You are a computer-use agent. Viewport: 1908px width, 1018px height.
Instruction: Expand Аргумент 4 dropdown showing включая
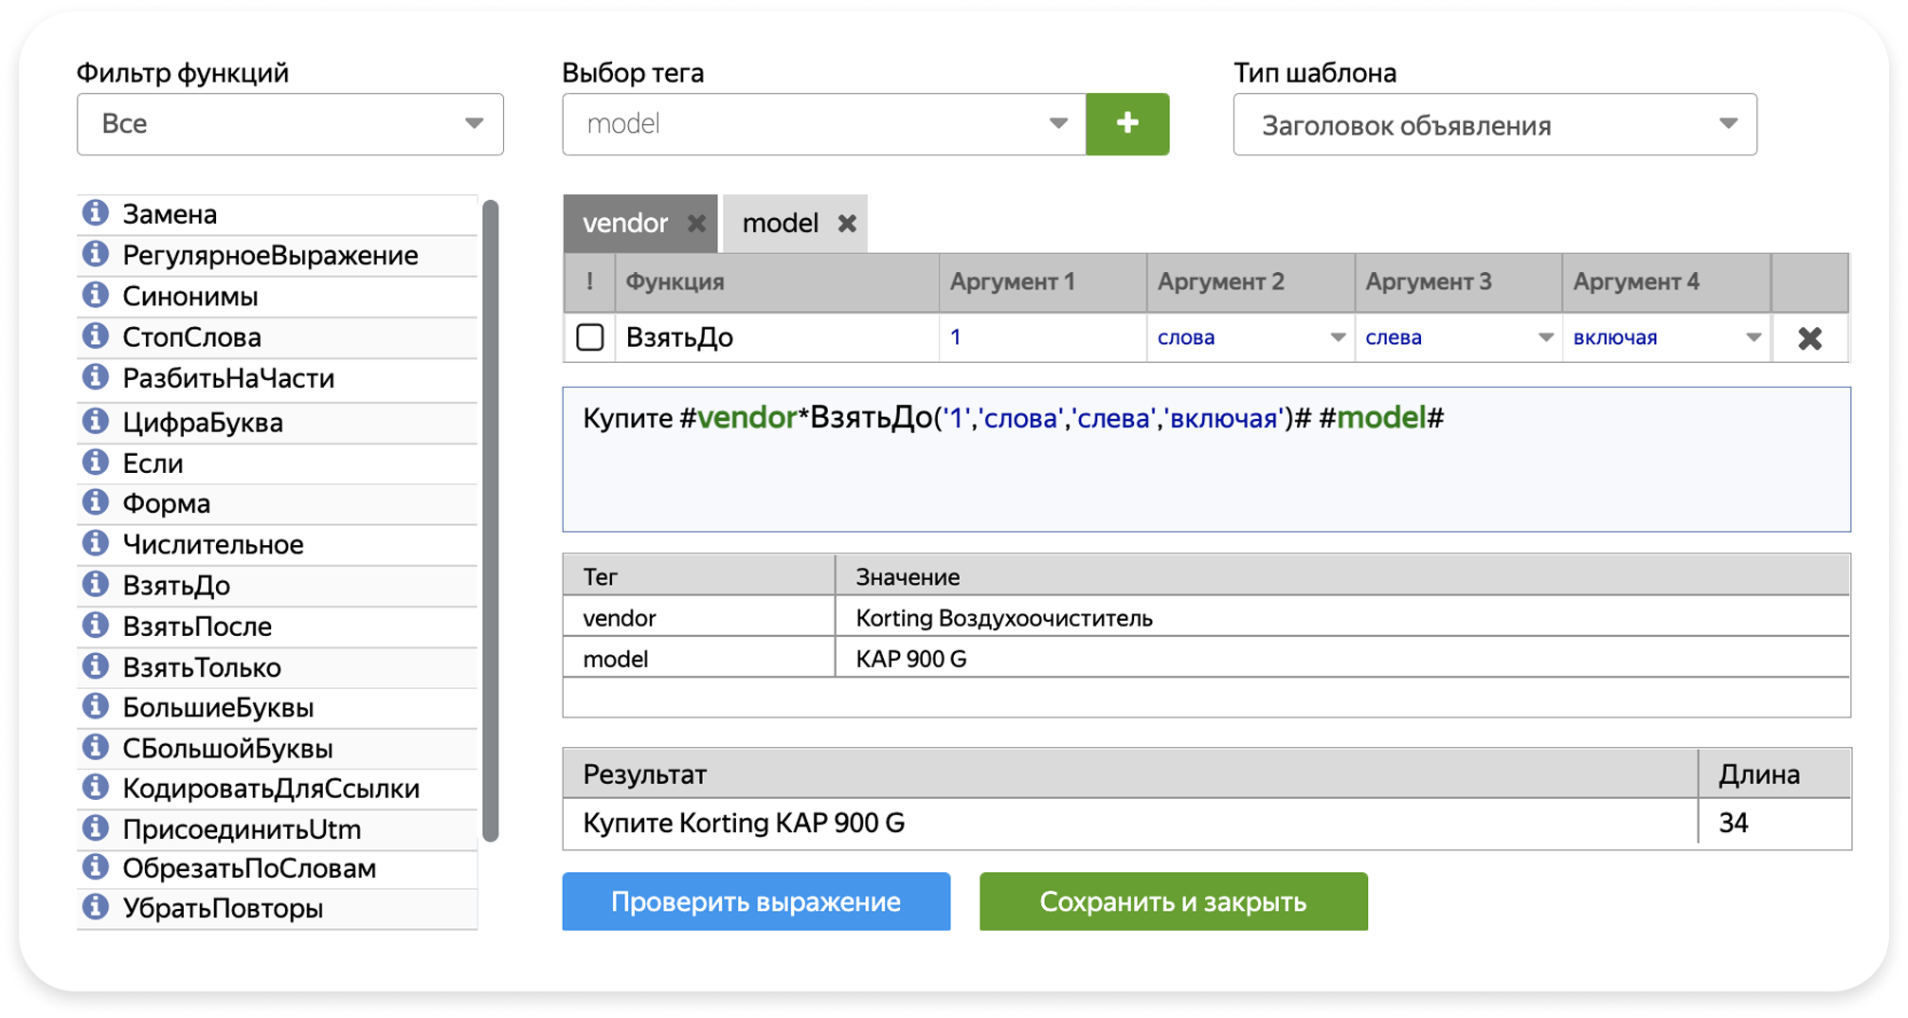(1665, 337)
